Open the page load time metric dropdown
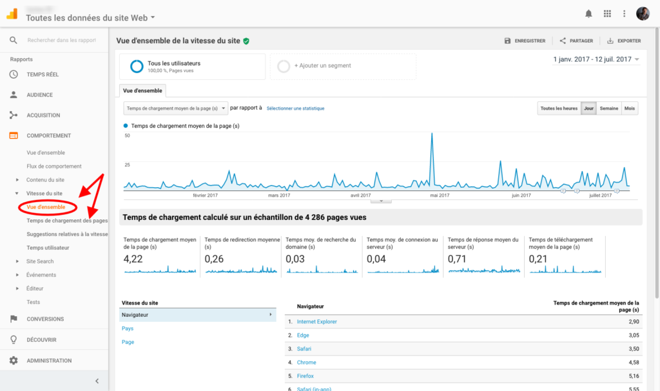The width and height of the screenshot is (660, 391). [175, 108]
